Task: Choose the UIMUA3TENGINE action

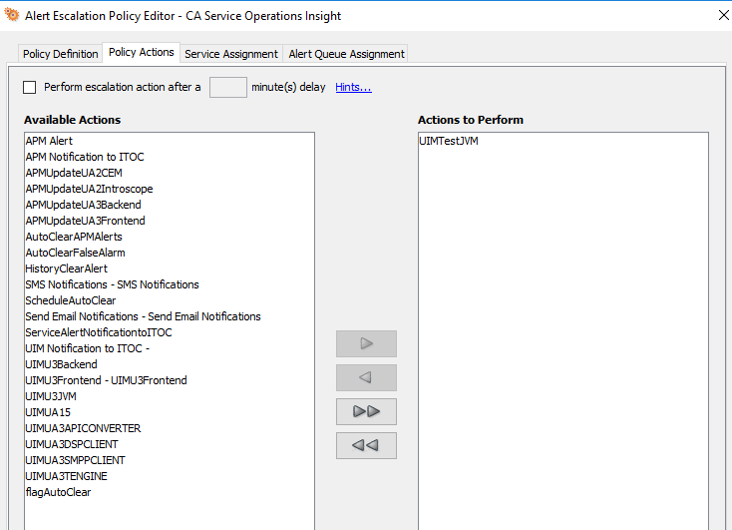Action: [169, 476]
